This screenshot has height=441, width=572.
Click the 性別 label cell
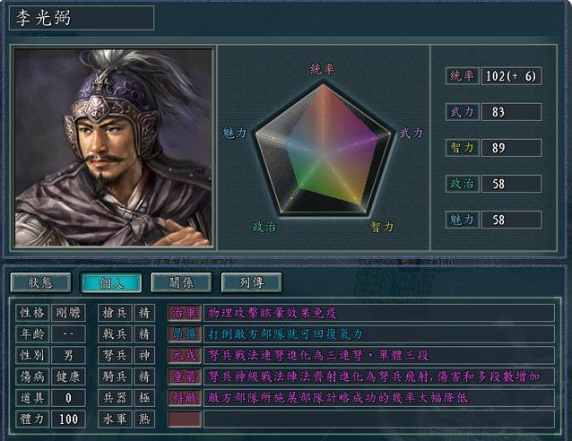[x=32, y=355]
